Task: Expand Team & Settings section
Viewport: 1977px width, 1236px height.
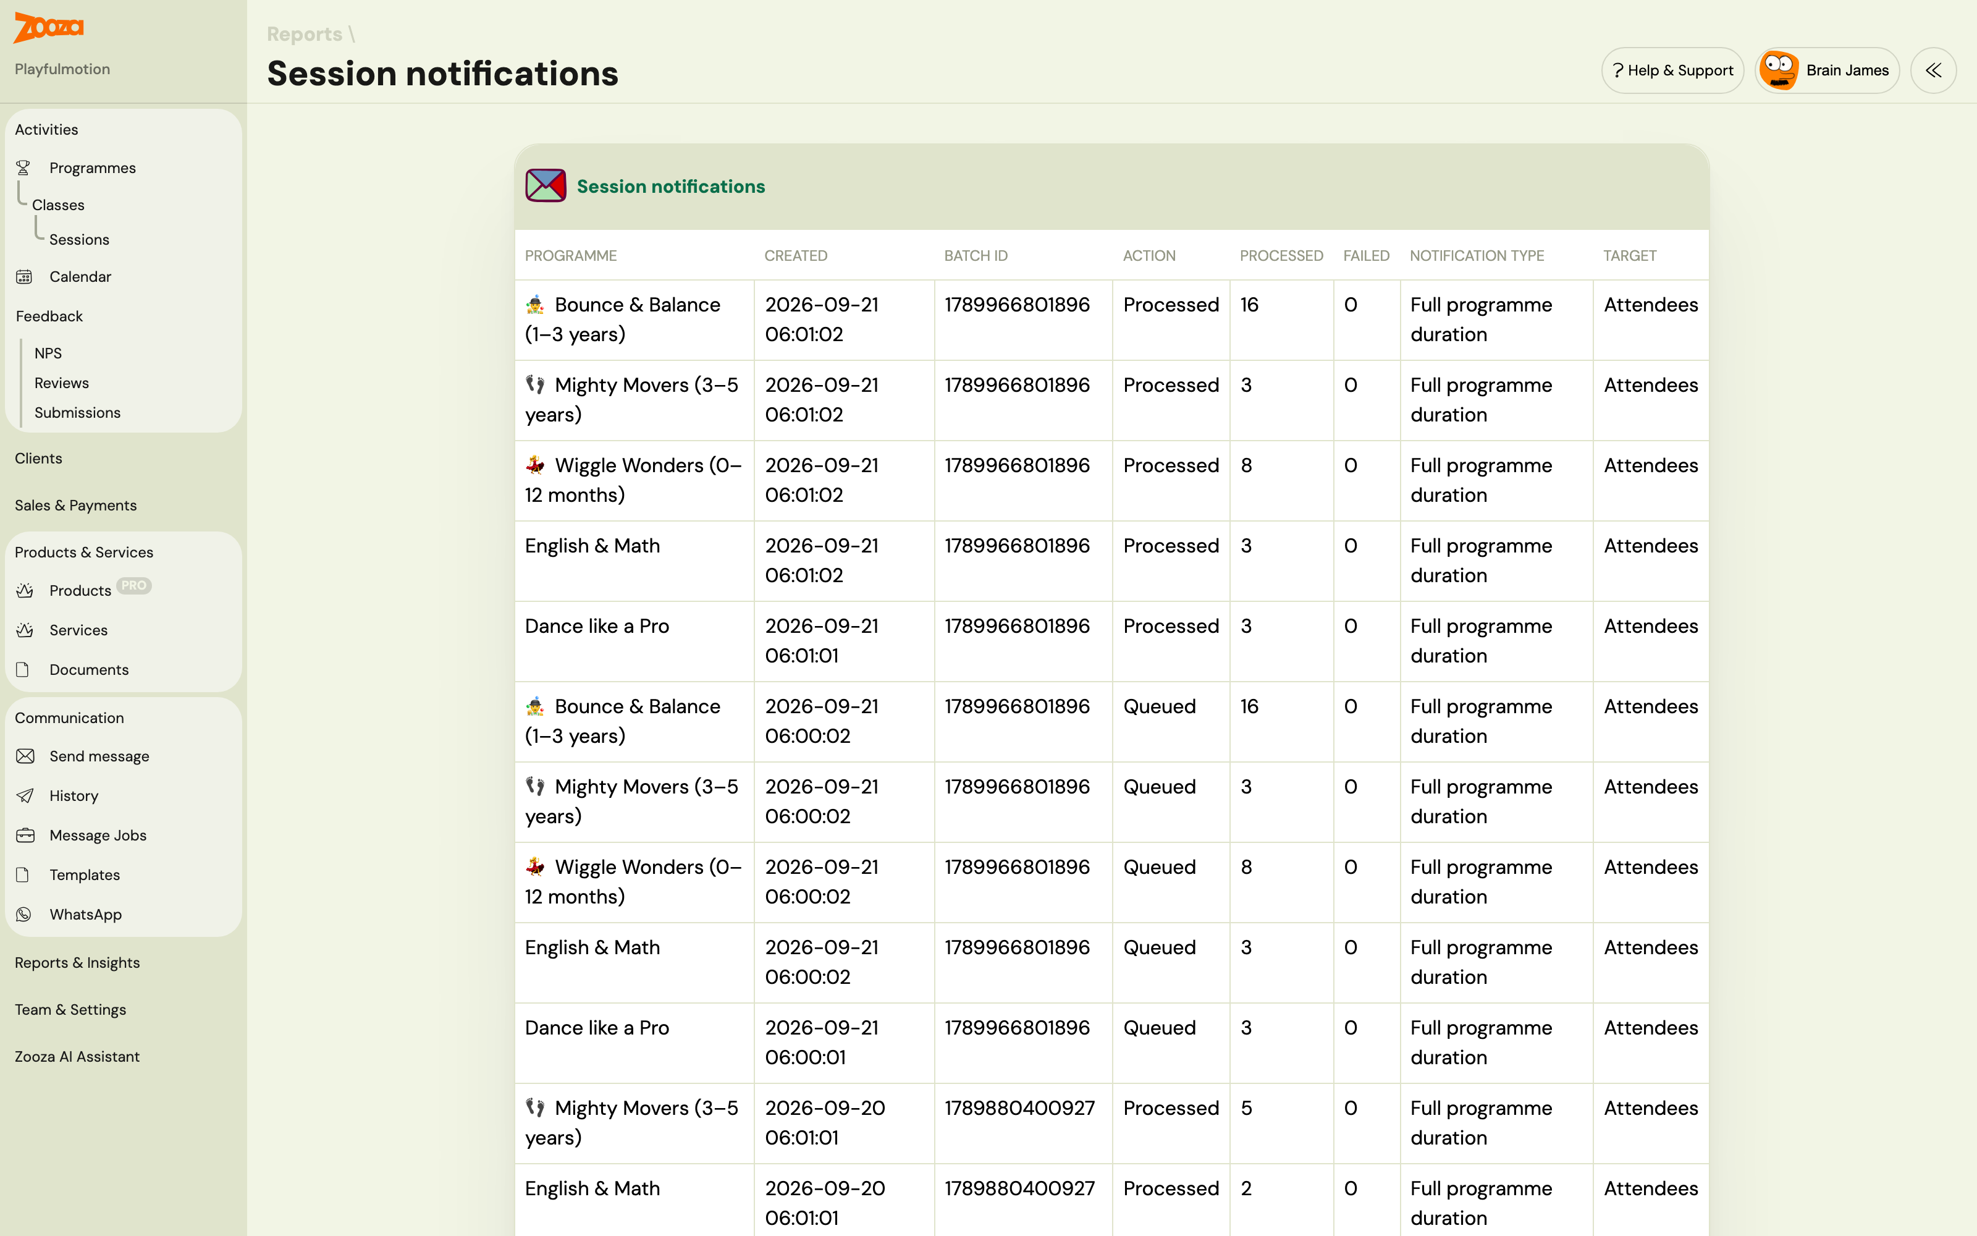Action: pyautogui.click(x=70, y=1010)
